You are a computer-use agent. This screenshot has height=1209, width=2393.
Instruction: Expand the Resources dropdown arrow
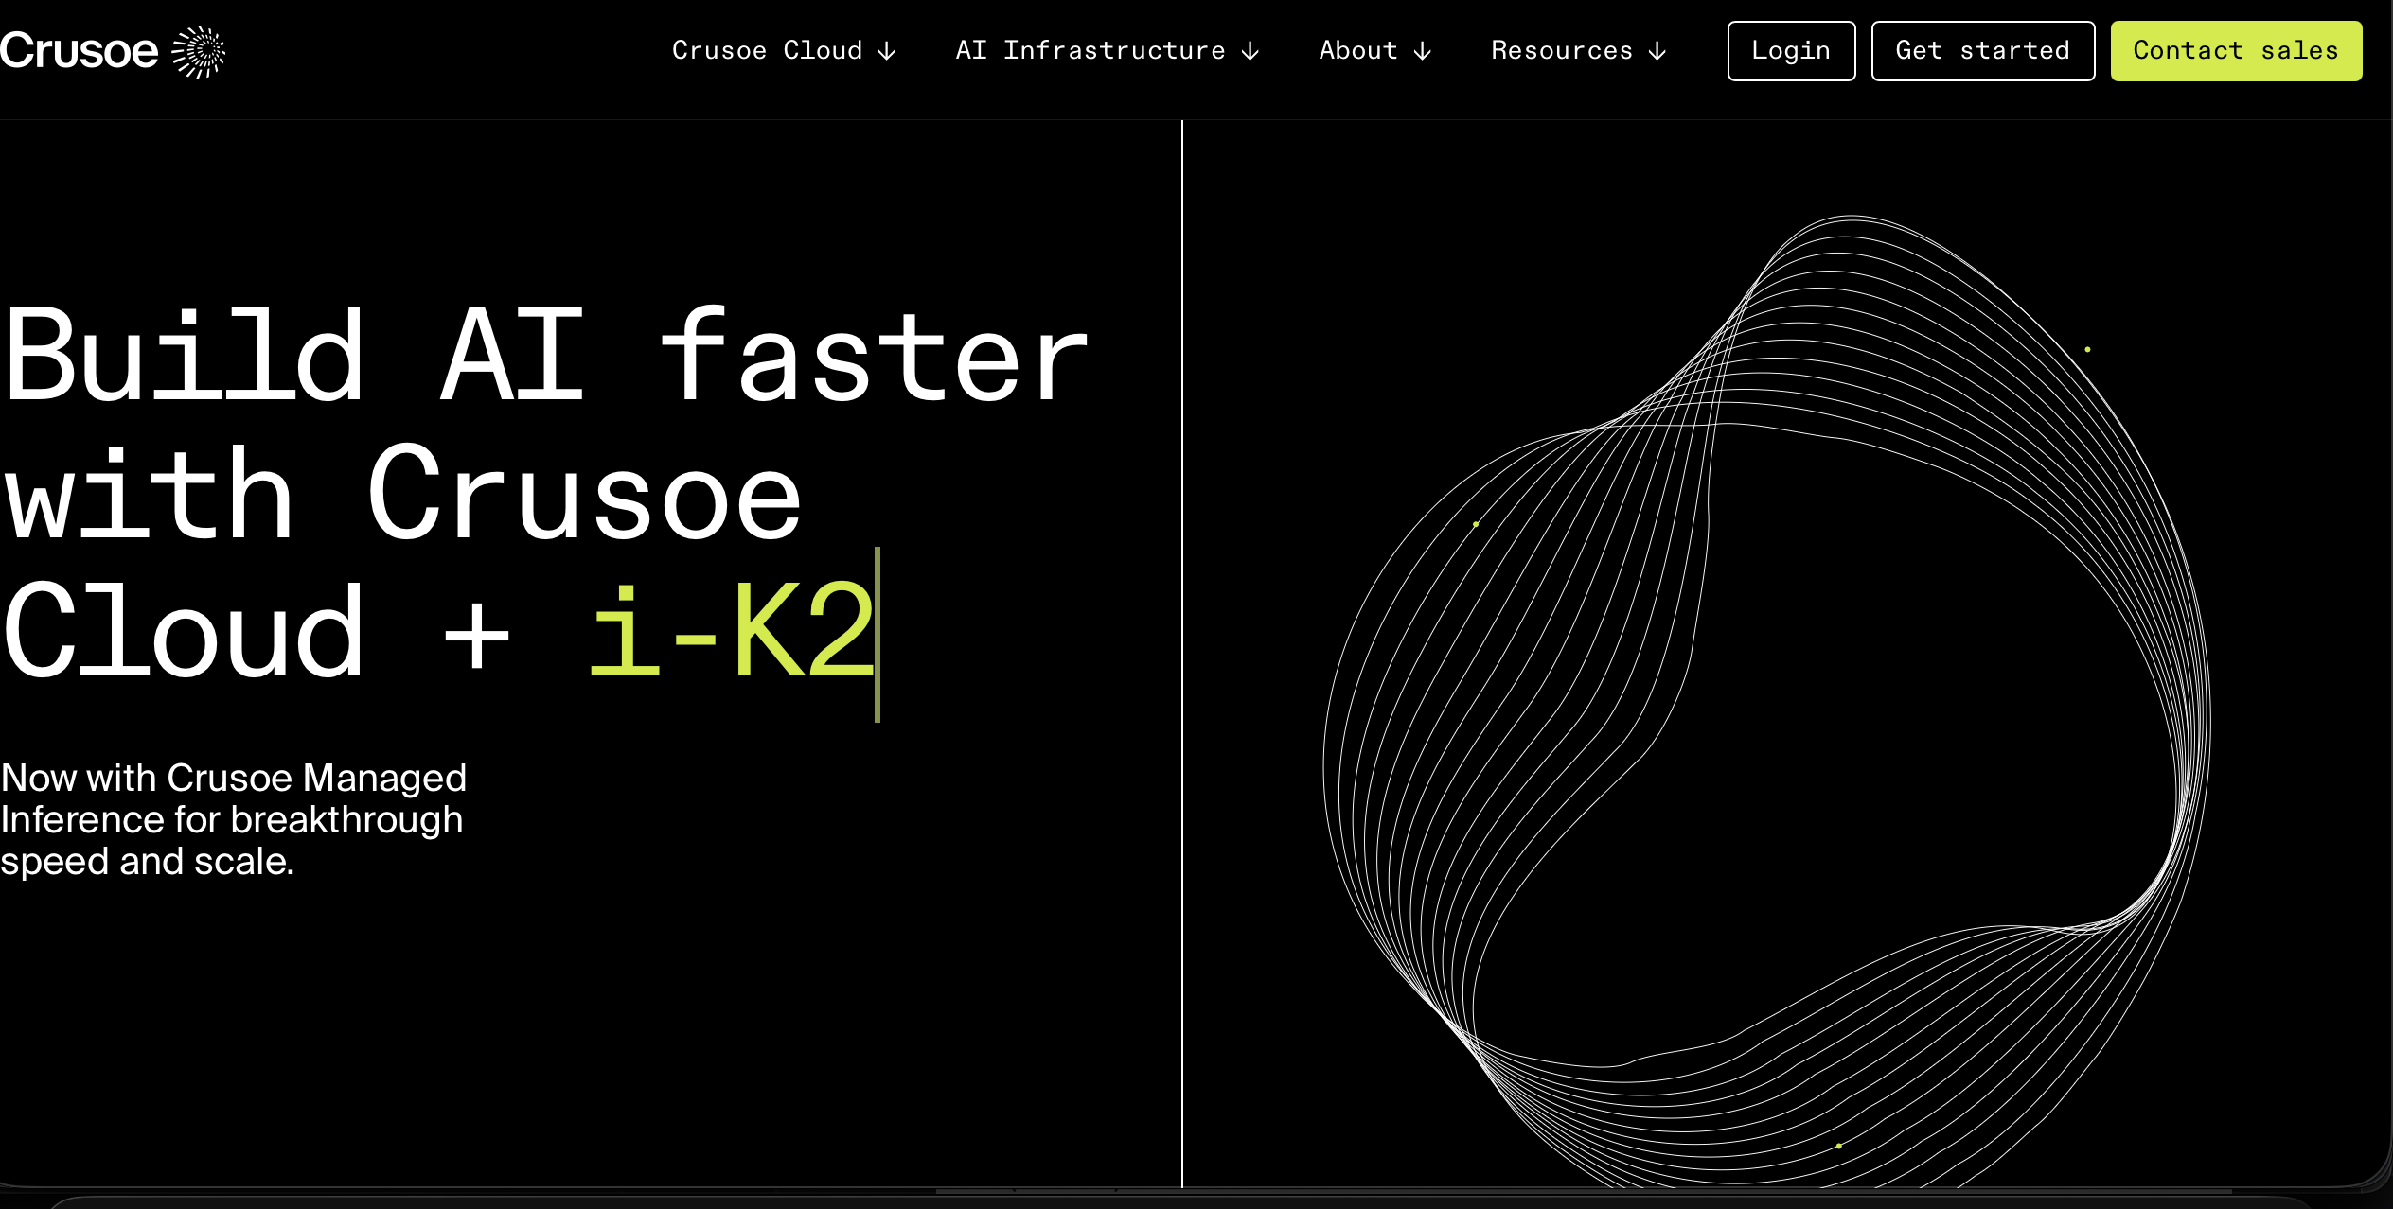pos(1657,51)
